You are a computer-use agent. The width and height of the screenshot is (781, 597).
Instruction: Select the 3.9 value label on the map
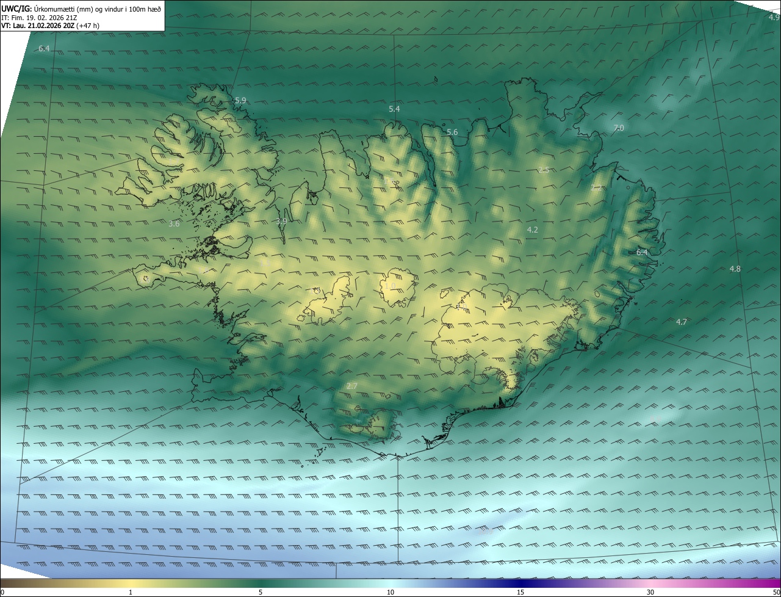281,221
